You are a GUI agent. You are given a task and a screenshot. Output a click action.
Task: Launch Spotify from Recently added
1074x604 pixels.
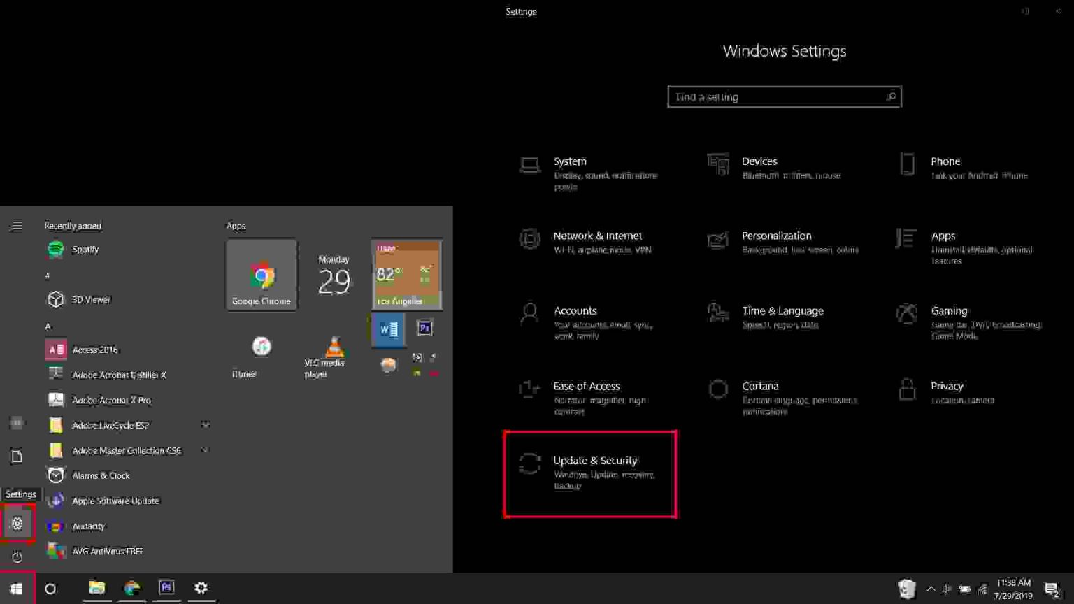(x=126, y=249)
